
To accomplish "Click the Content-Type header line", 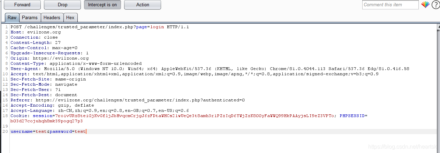I will click(x=76, y=63).
